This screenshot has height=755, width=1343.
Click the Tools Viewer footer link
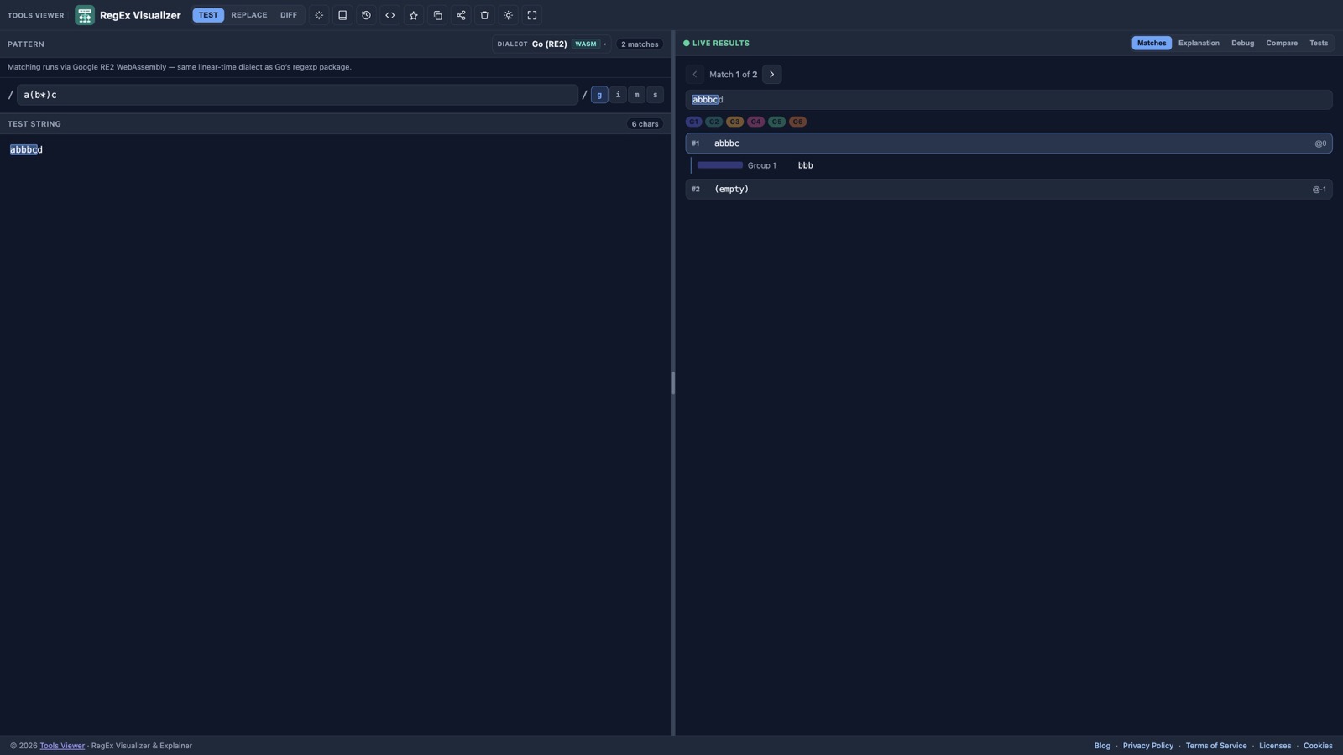click(62, 746)
